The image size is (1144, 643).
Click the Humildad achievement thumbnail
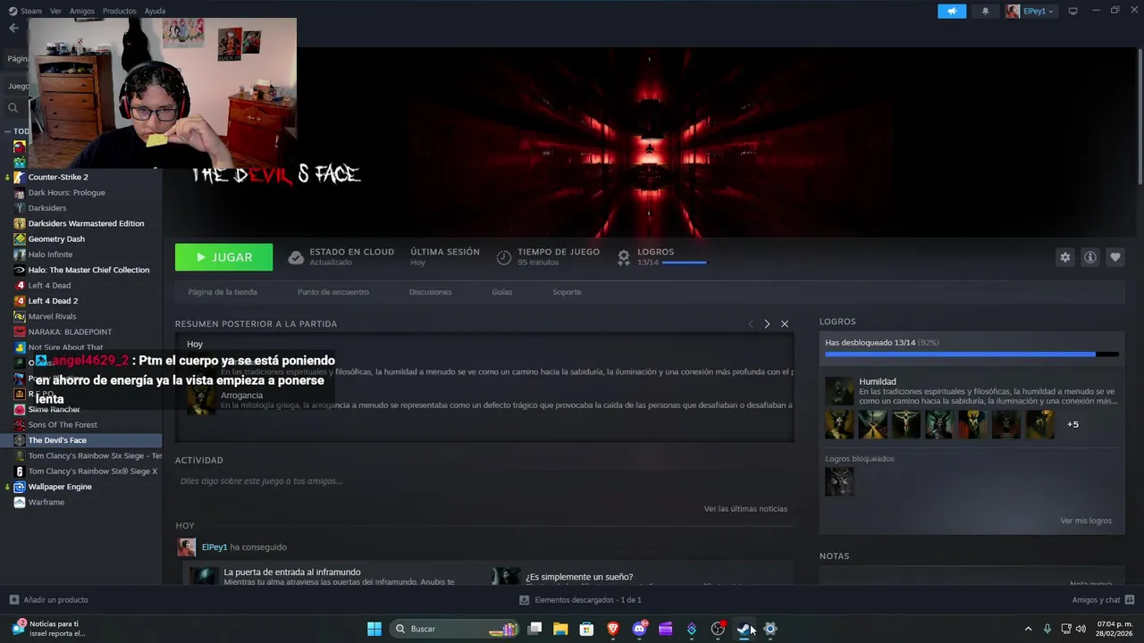click(x=839, y=391)
